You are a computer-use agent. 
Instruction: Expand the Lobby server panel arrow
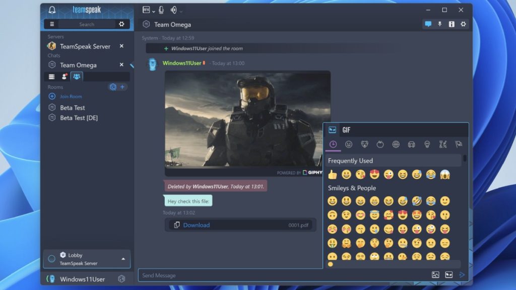(x=123, y=259)
